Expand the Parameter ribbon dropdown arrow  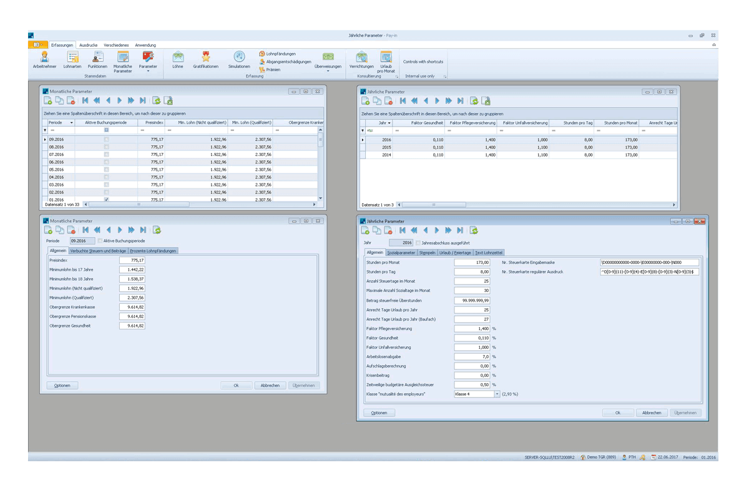point(148,71)
